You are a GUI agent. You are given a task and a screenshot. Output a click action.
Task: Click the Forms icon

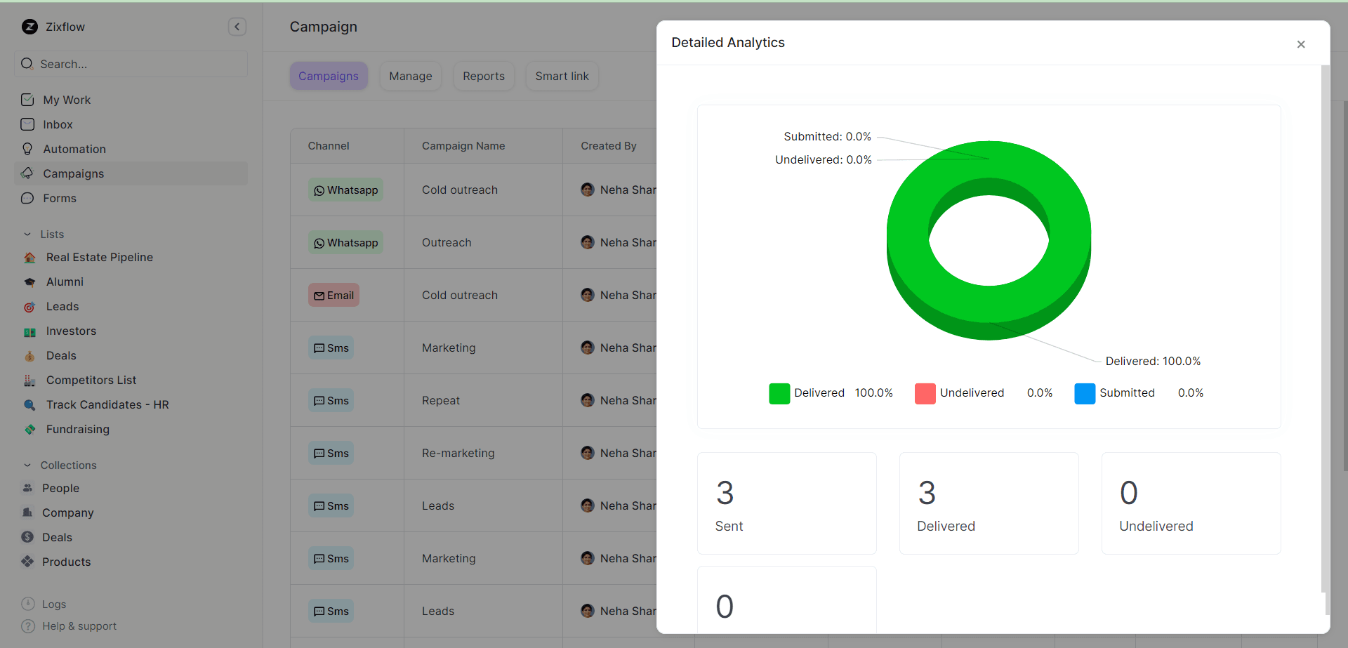[27, 198]
